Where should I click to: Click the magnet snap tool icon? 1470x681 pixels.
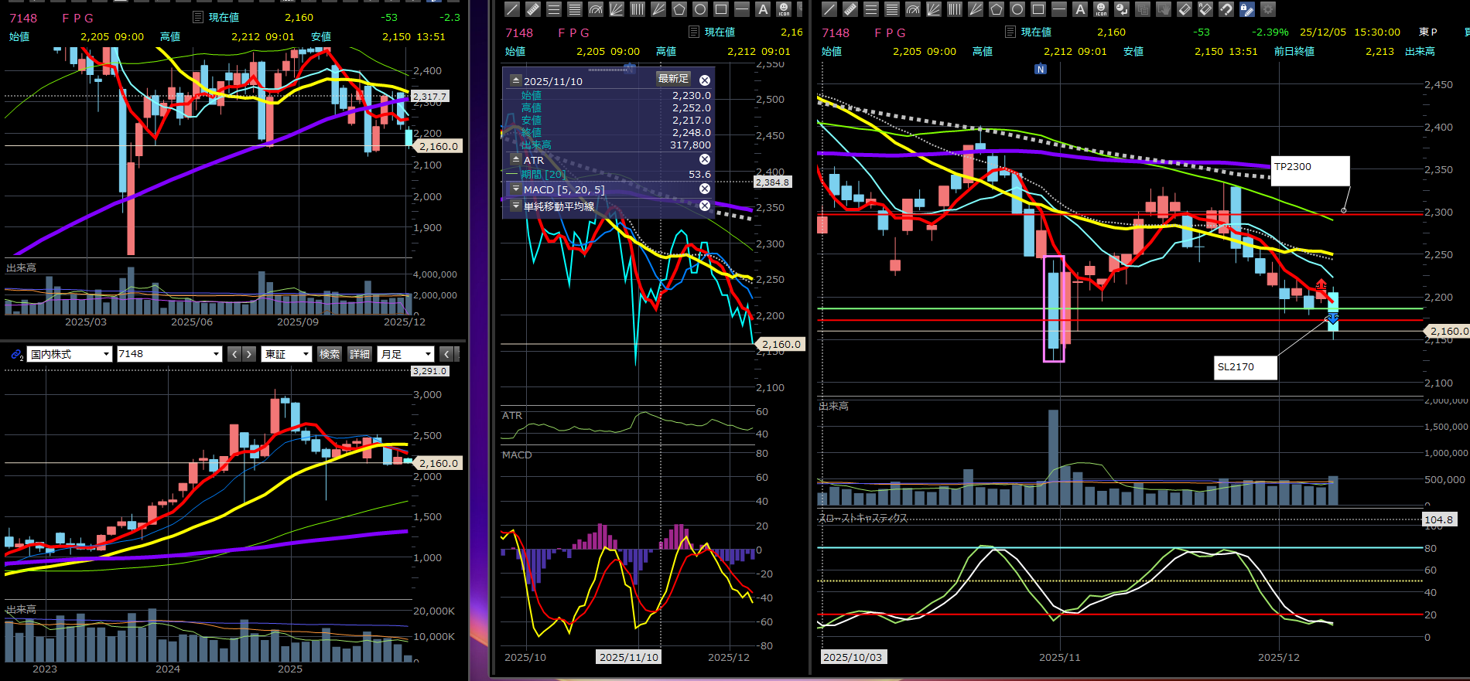click(x=1226, y=9)
